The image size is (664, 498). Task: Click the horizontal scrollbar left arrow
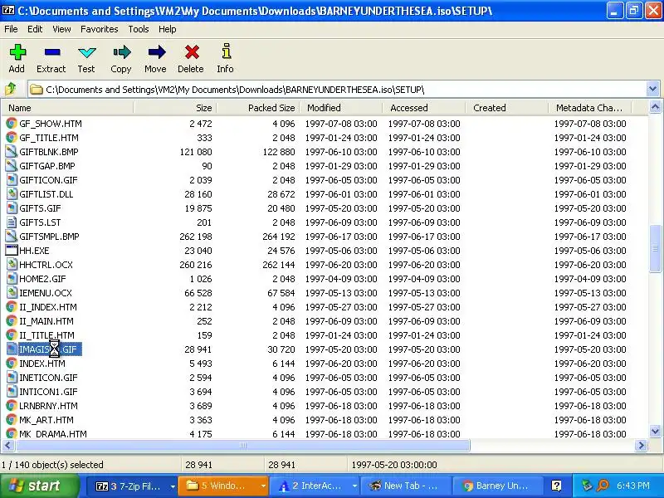point(8,445)
